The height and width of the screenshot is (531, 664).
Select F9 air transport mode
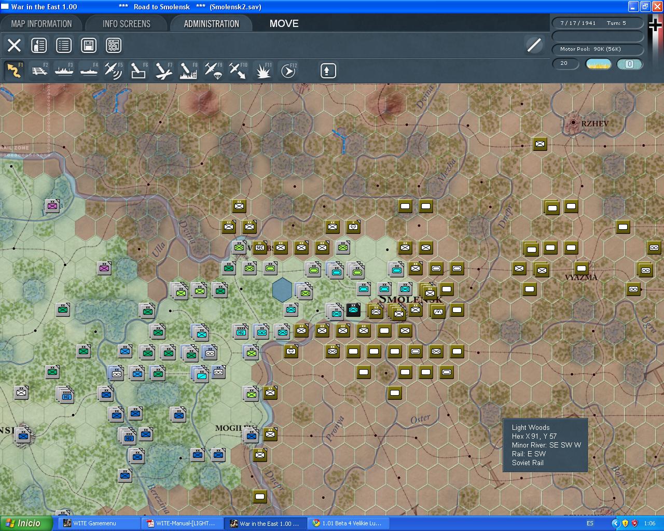(x=213, y=71)
